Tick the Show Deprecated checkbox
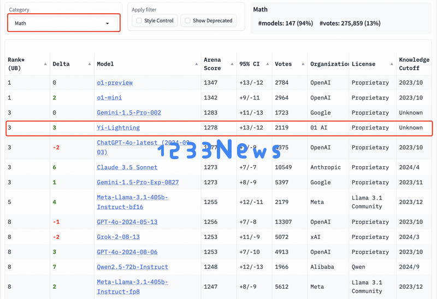Image resolution: width=437 pixels, height=299 pixels. tap(187, 21)
